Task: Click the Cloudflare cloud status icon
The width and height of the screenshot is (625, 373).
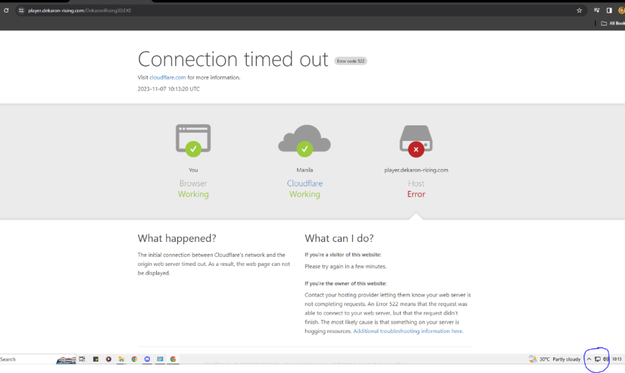Action: [304, 140]
